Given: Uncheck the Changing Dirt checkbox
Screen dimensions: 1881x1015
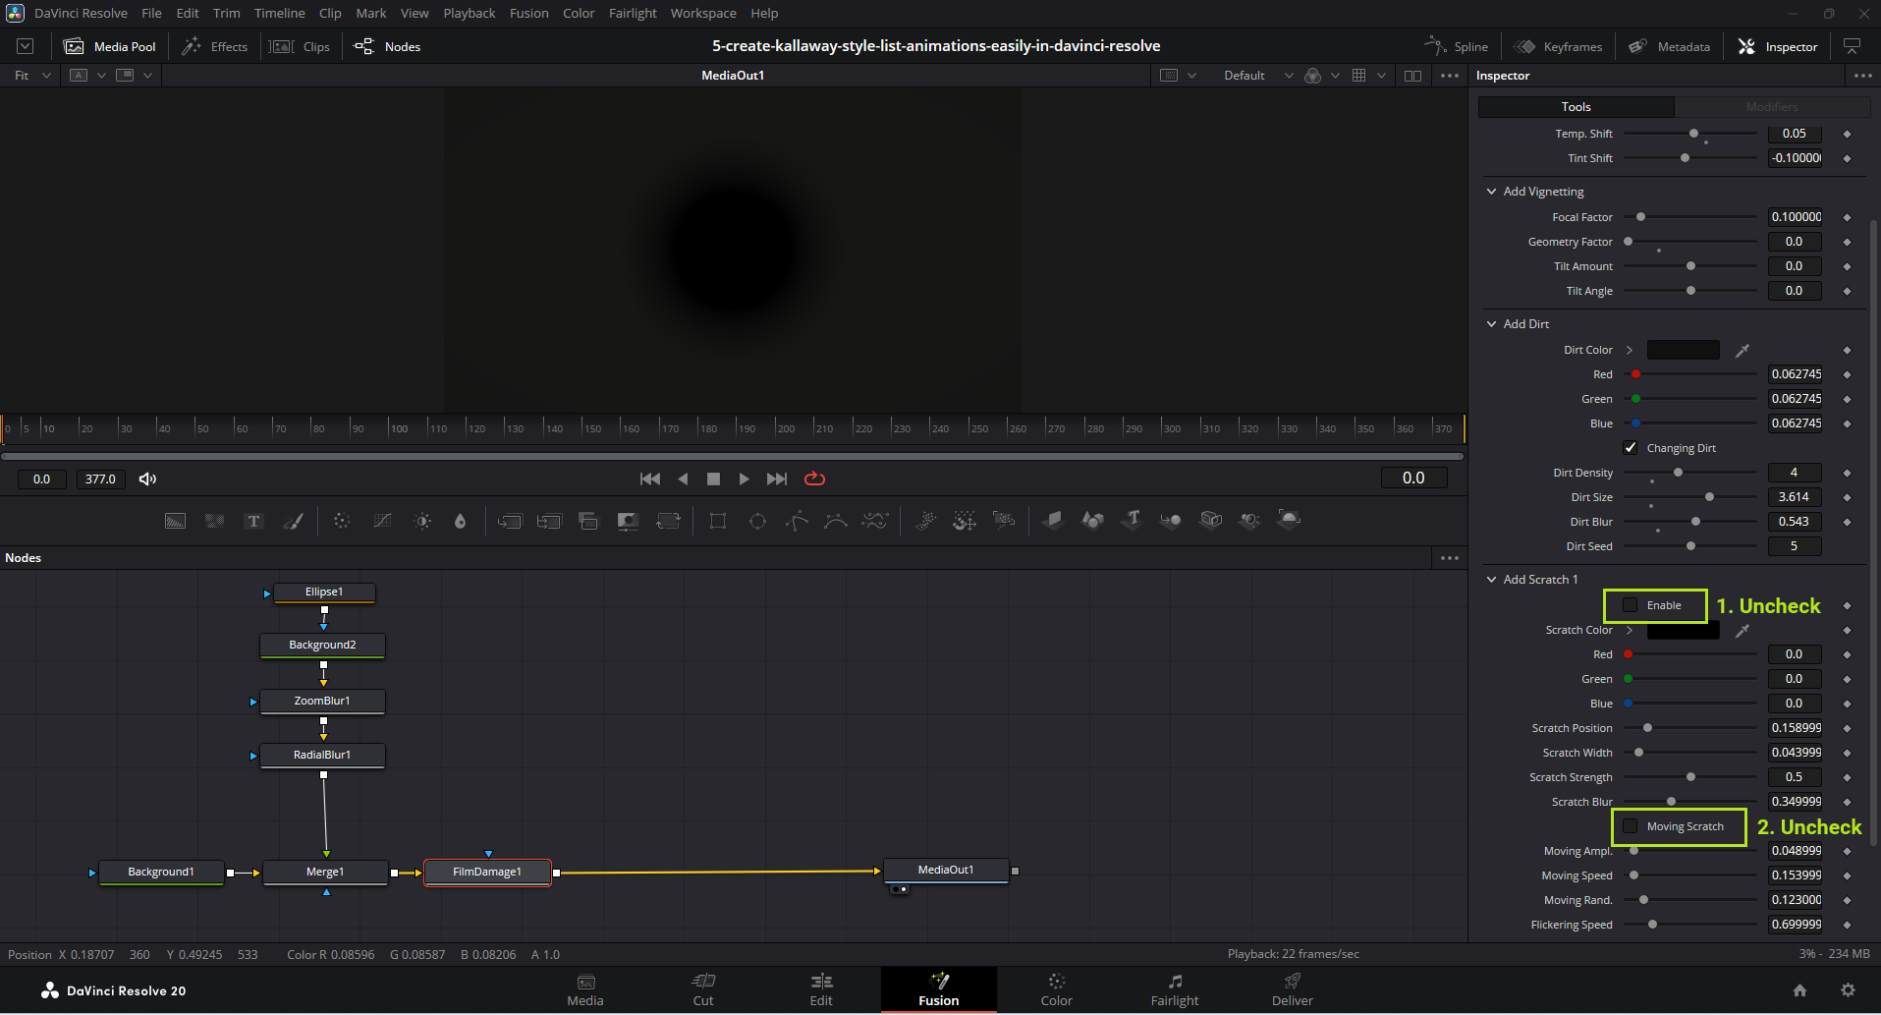Looking at the screenshot, I should tap(1631, 448).
